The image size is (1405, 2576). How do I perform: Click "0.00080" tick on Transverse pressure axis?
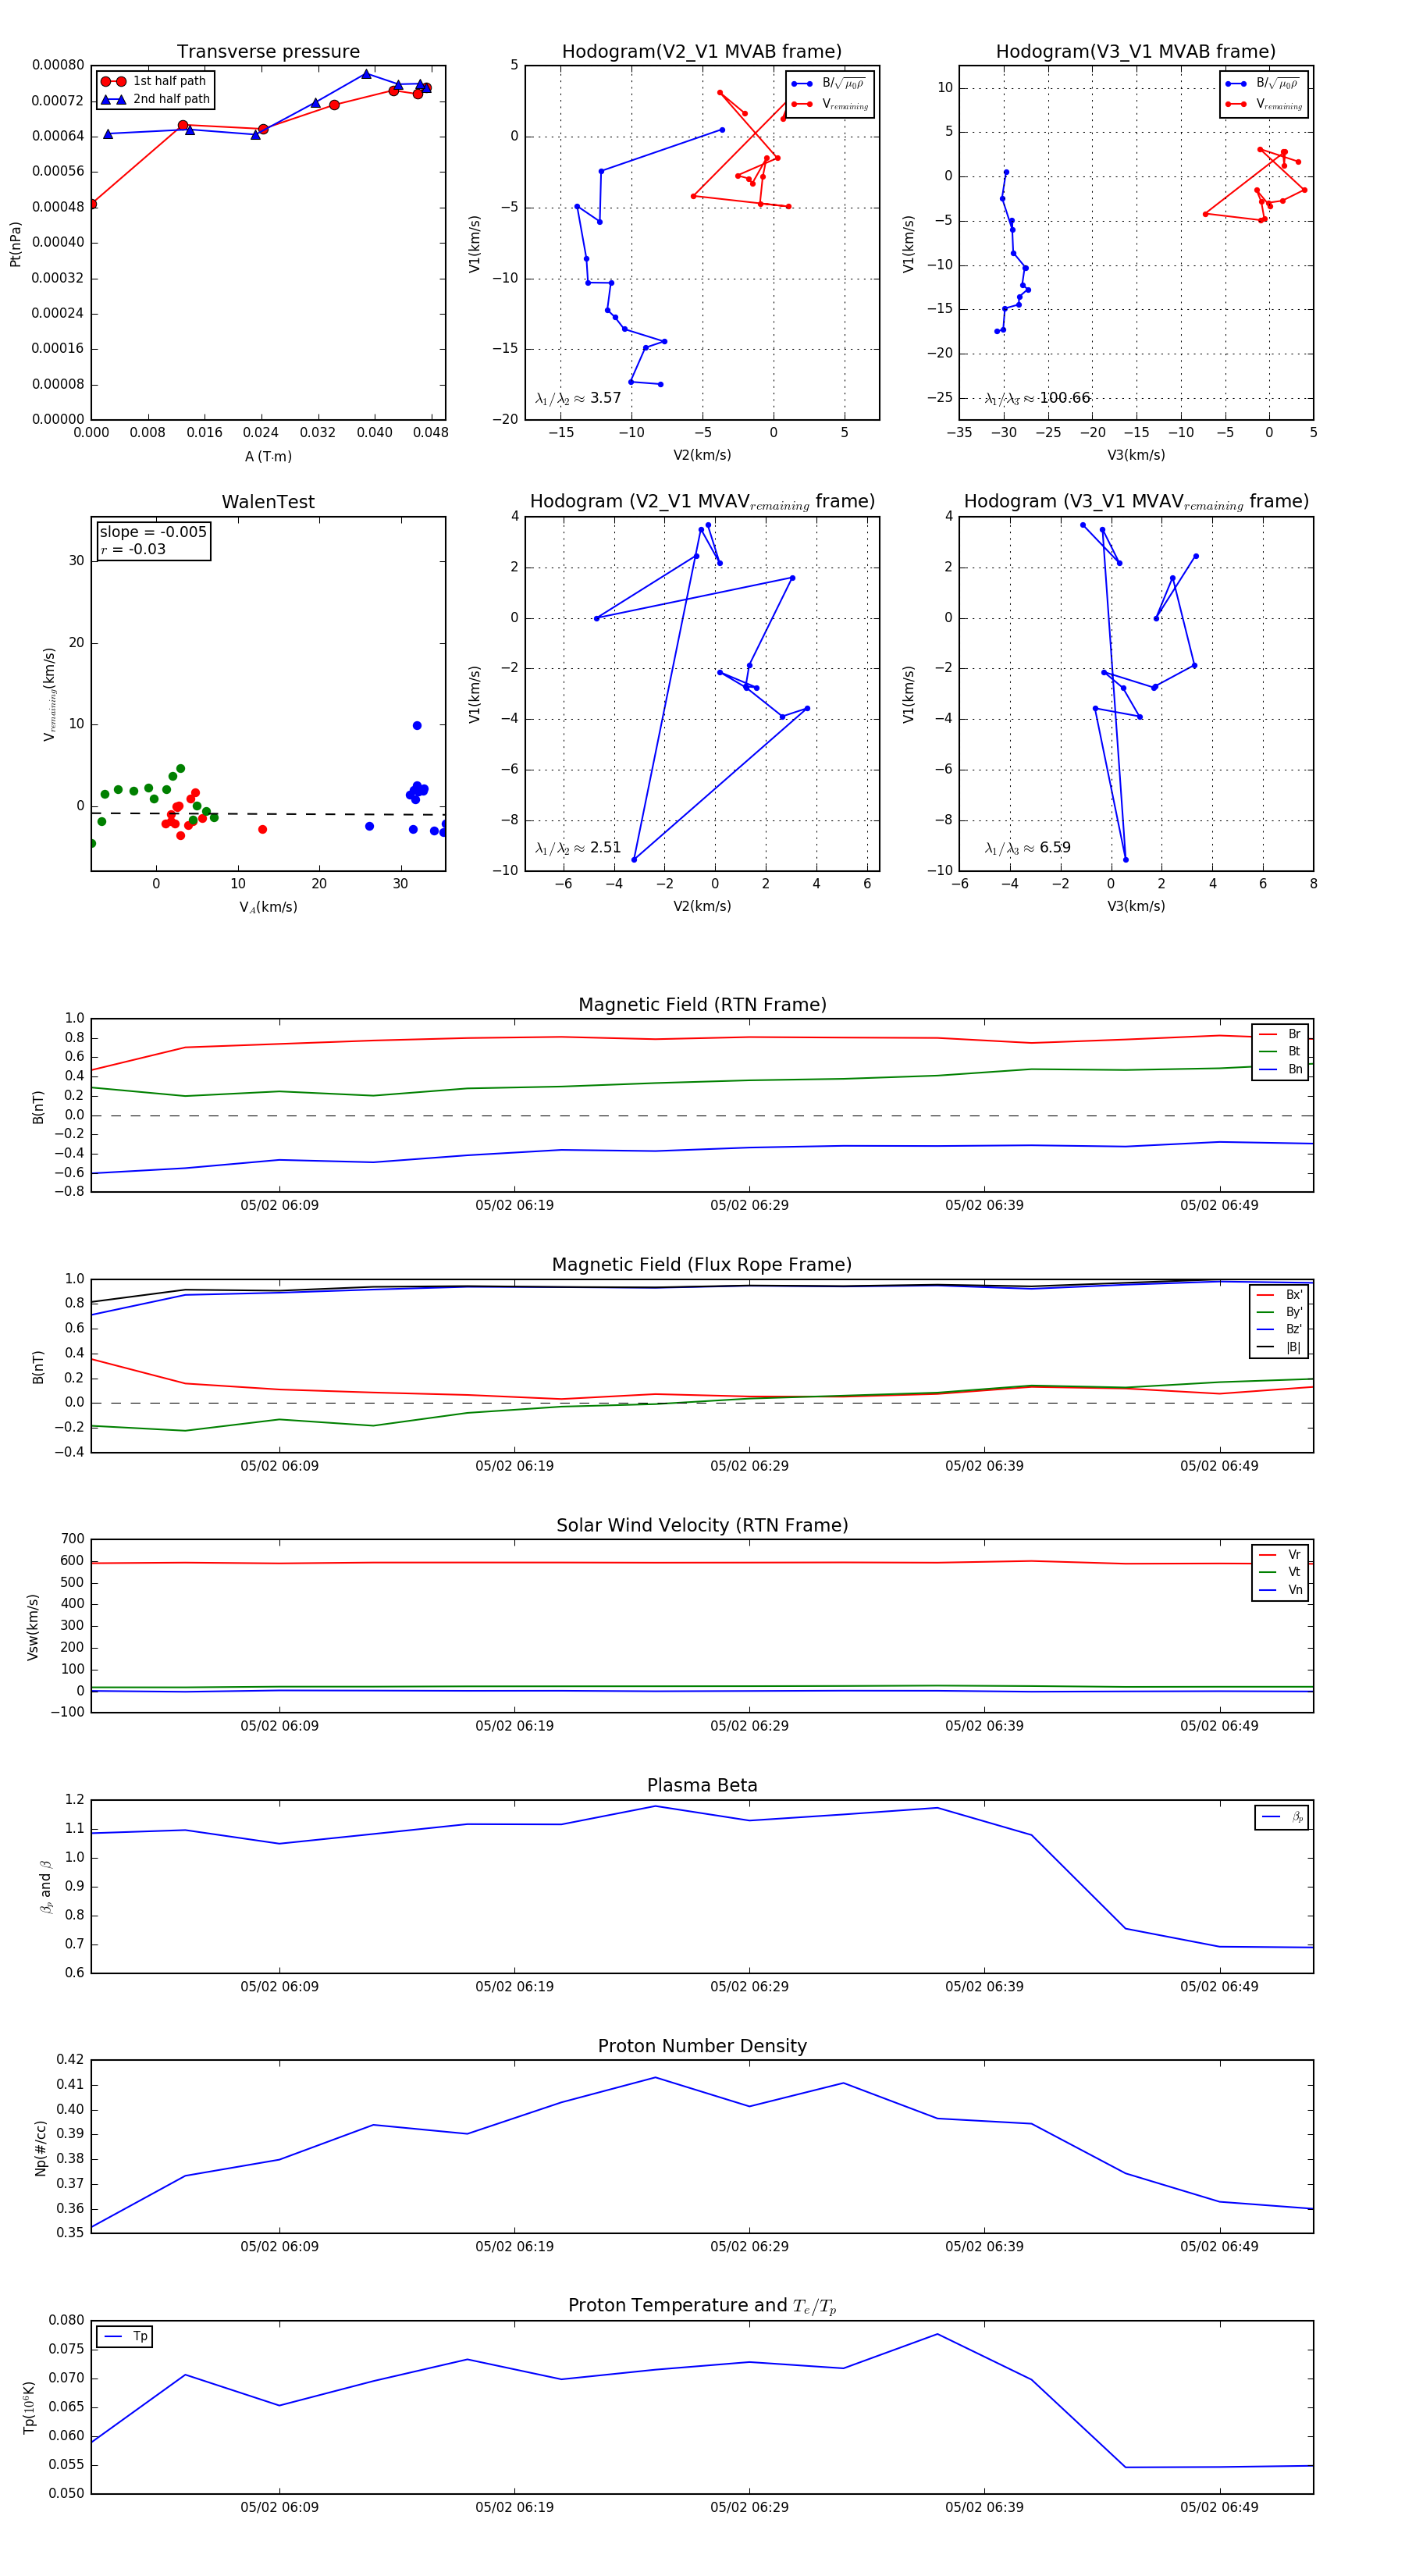click(x=58, y=65)
